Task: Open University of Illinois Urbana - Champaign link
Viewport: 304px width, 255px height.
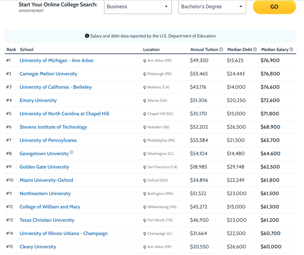Action: 63,233
